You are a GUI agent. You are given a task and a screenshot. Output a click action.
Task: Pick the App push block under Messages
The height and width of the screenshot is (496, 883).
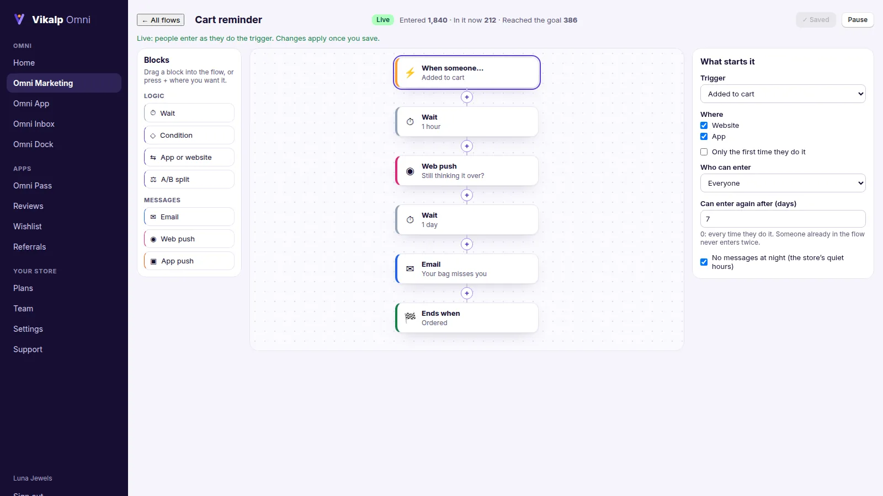[x=189, y=261]
